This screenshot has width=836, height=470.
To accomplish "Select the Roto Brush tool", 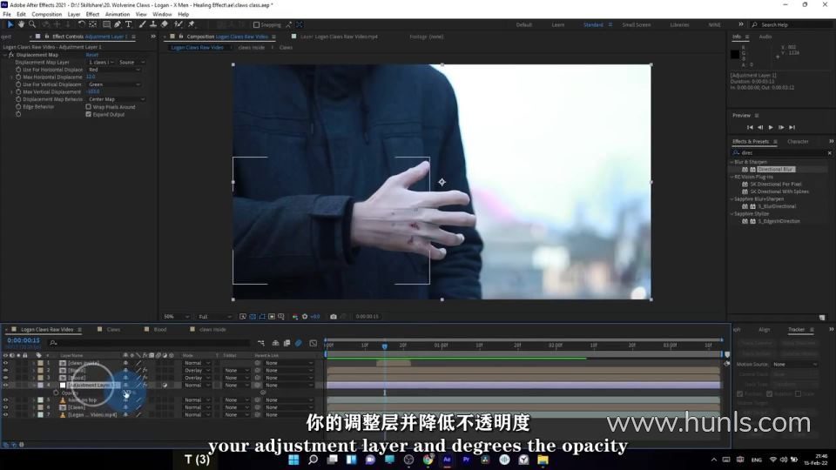I will [x=178, y=24].
